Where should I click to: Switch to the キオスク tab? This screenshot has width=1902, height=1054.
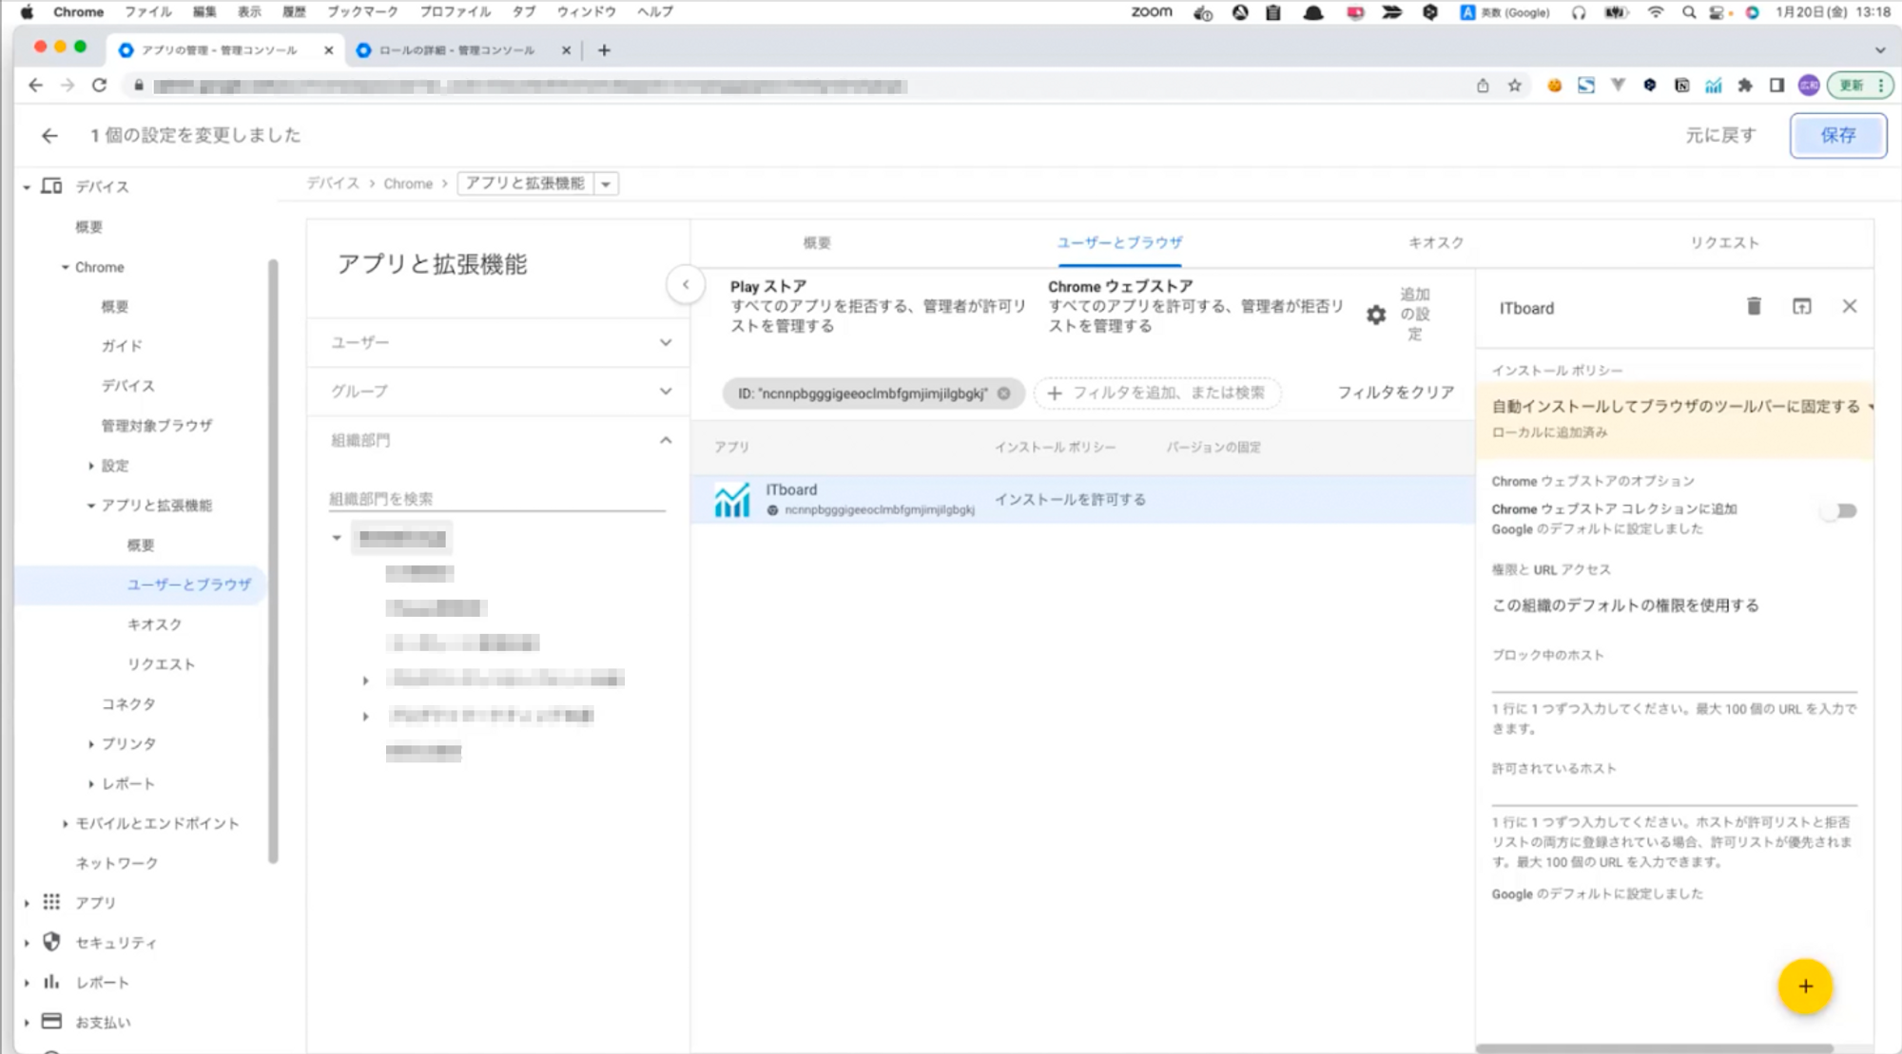pos(1435,242)
